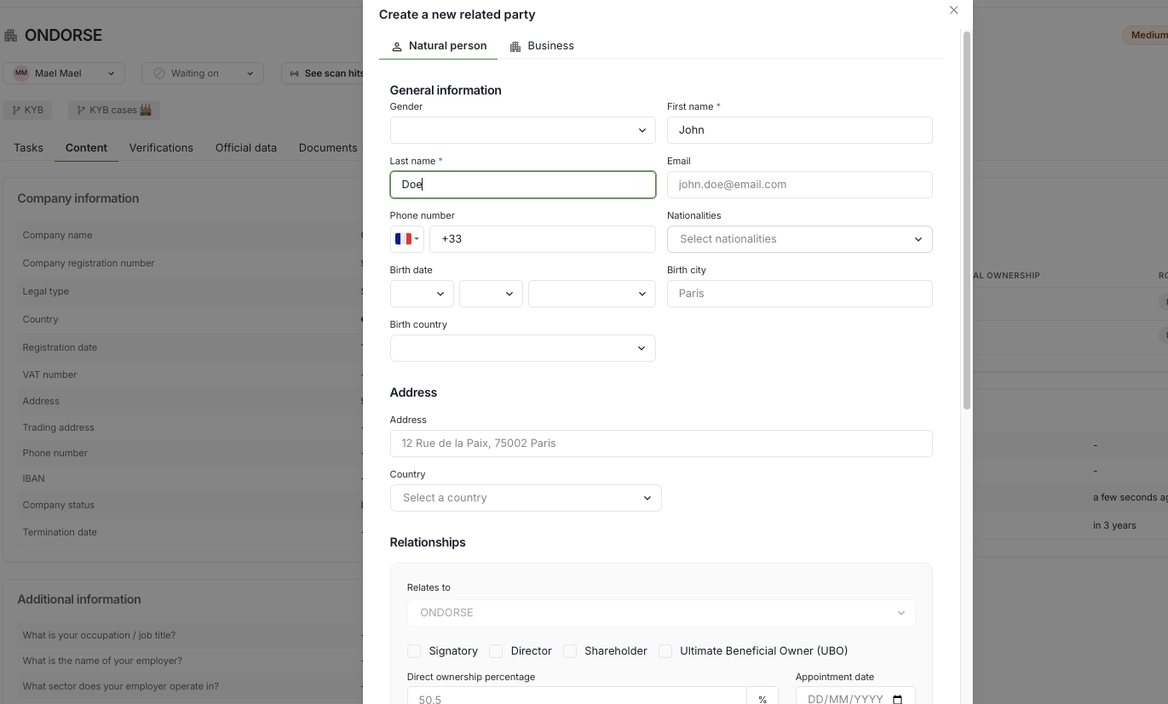
Task: Click the Waiting on status icon
Action: tap(158, 73)
